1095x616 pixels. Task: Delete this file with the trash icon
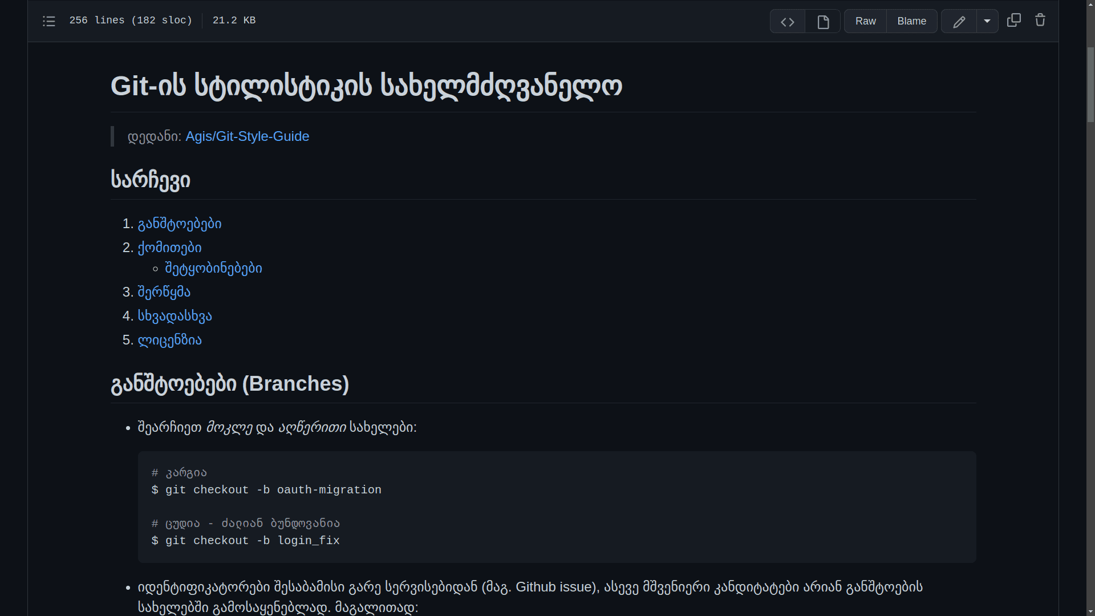(x=1040, y=20)
